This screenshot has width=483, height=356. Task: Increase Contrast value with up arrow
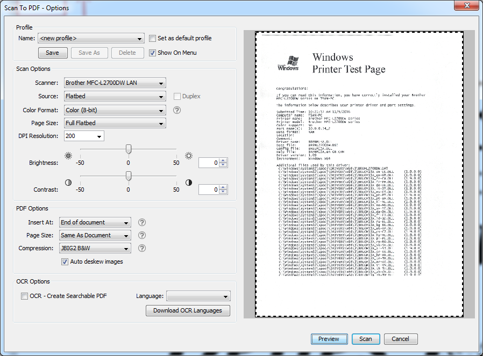[x=224, y=187]
